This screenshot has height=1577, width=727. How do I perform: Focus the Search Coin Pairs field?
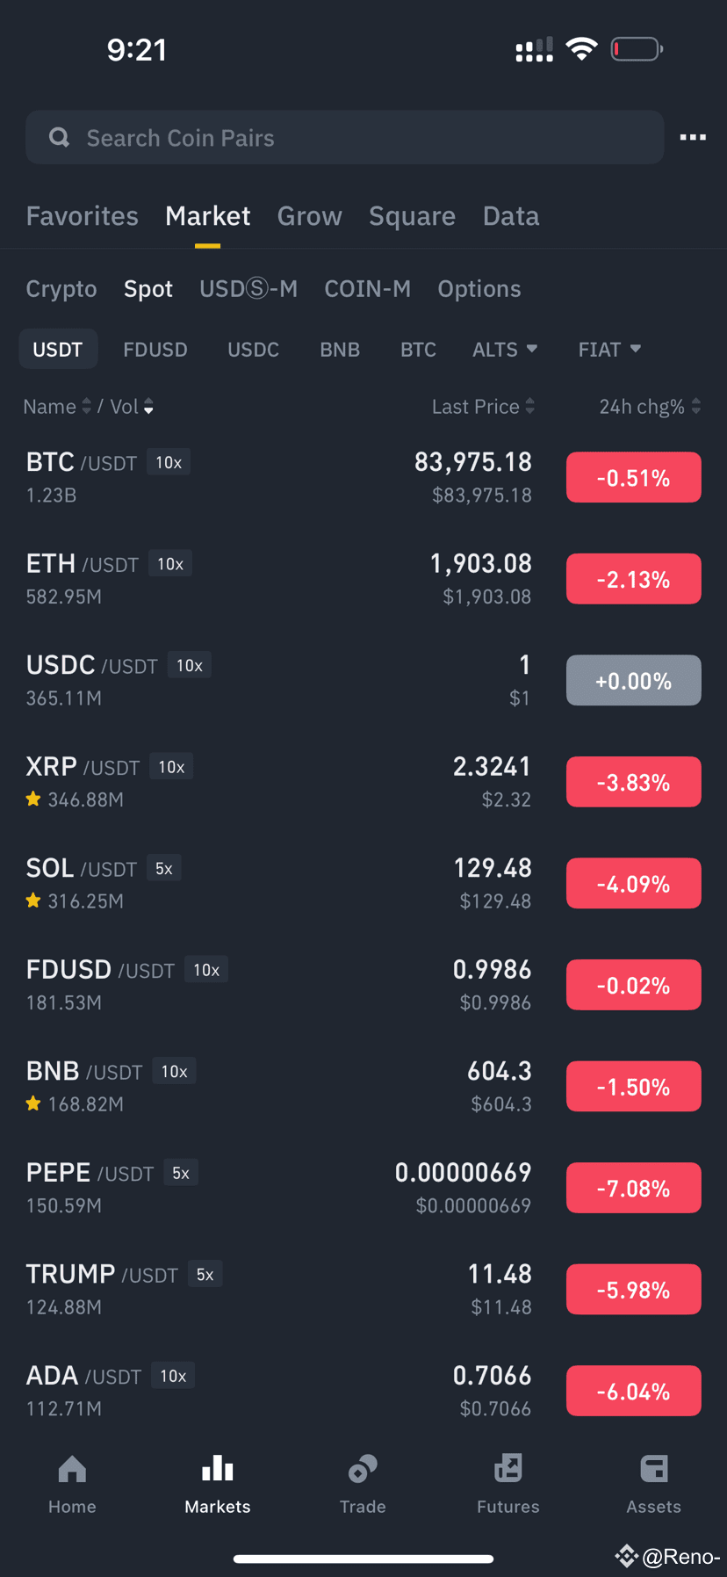click(345, 137)
